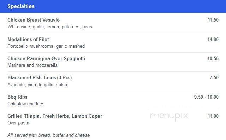Click the Portobello mushrooms, garlic mashed text

[x=46, y=46]
